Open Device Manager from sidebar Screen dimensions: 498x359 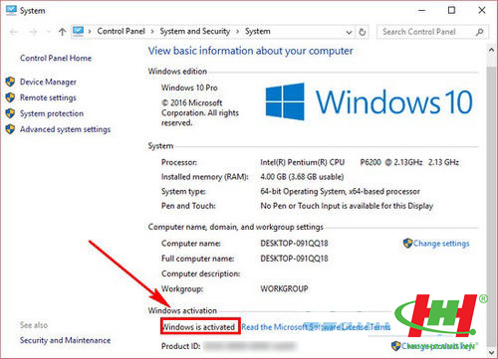pos(48,82)
